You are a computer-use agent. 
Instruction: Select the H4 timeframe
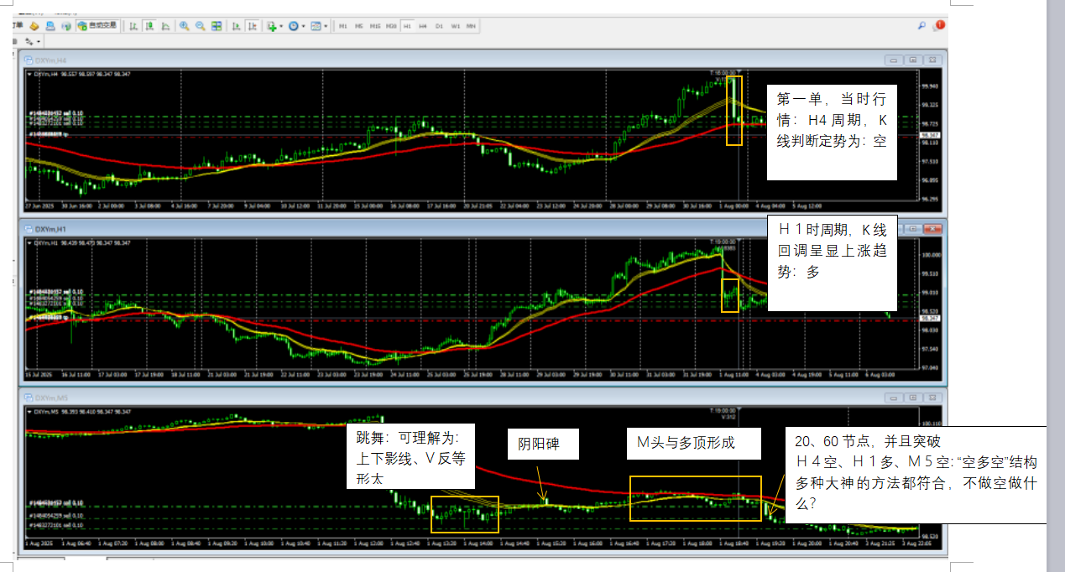pyautogui.click(x=423, y=27)
